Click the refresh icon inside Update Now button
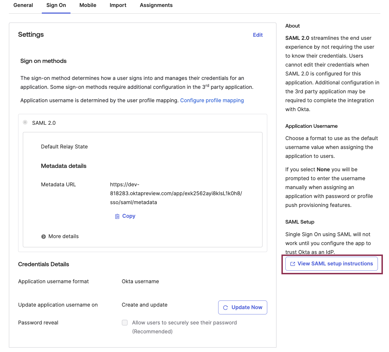Screen dimensions: 389x352 pos(225,307)
